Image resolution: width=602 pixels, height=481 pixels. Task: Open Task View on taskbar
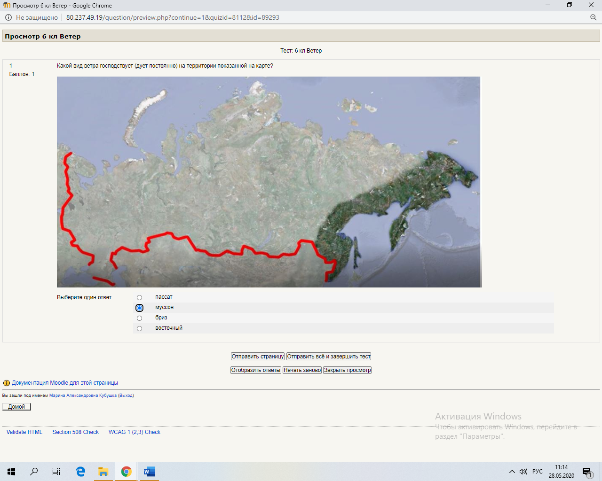click(56, 472)
